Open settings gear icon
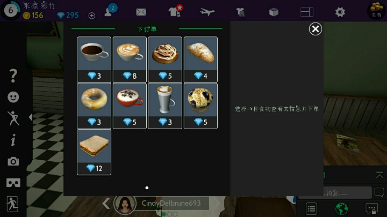The height and width of the screenshot is (217, 387). coord(340,12)
